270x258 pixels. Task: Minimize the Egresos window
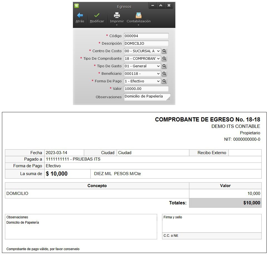pos(153,5)
